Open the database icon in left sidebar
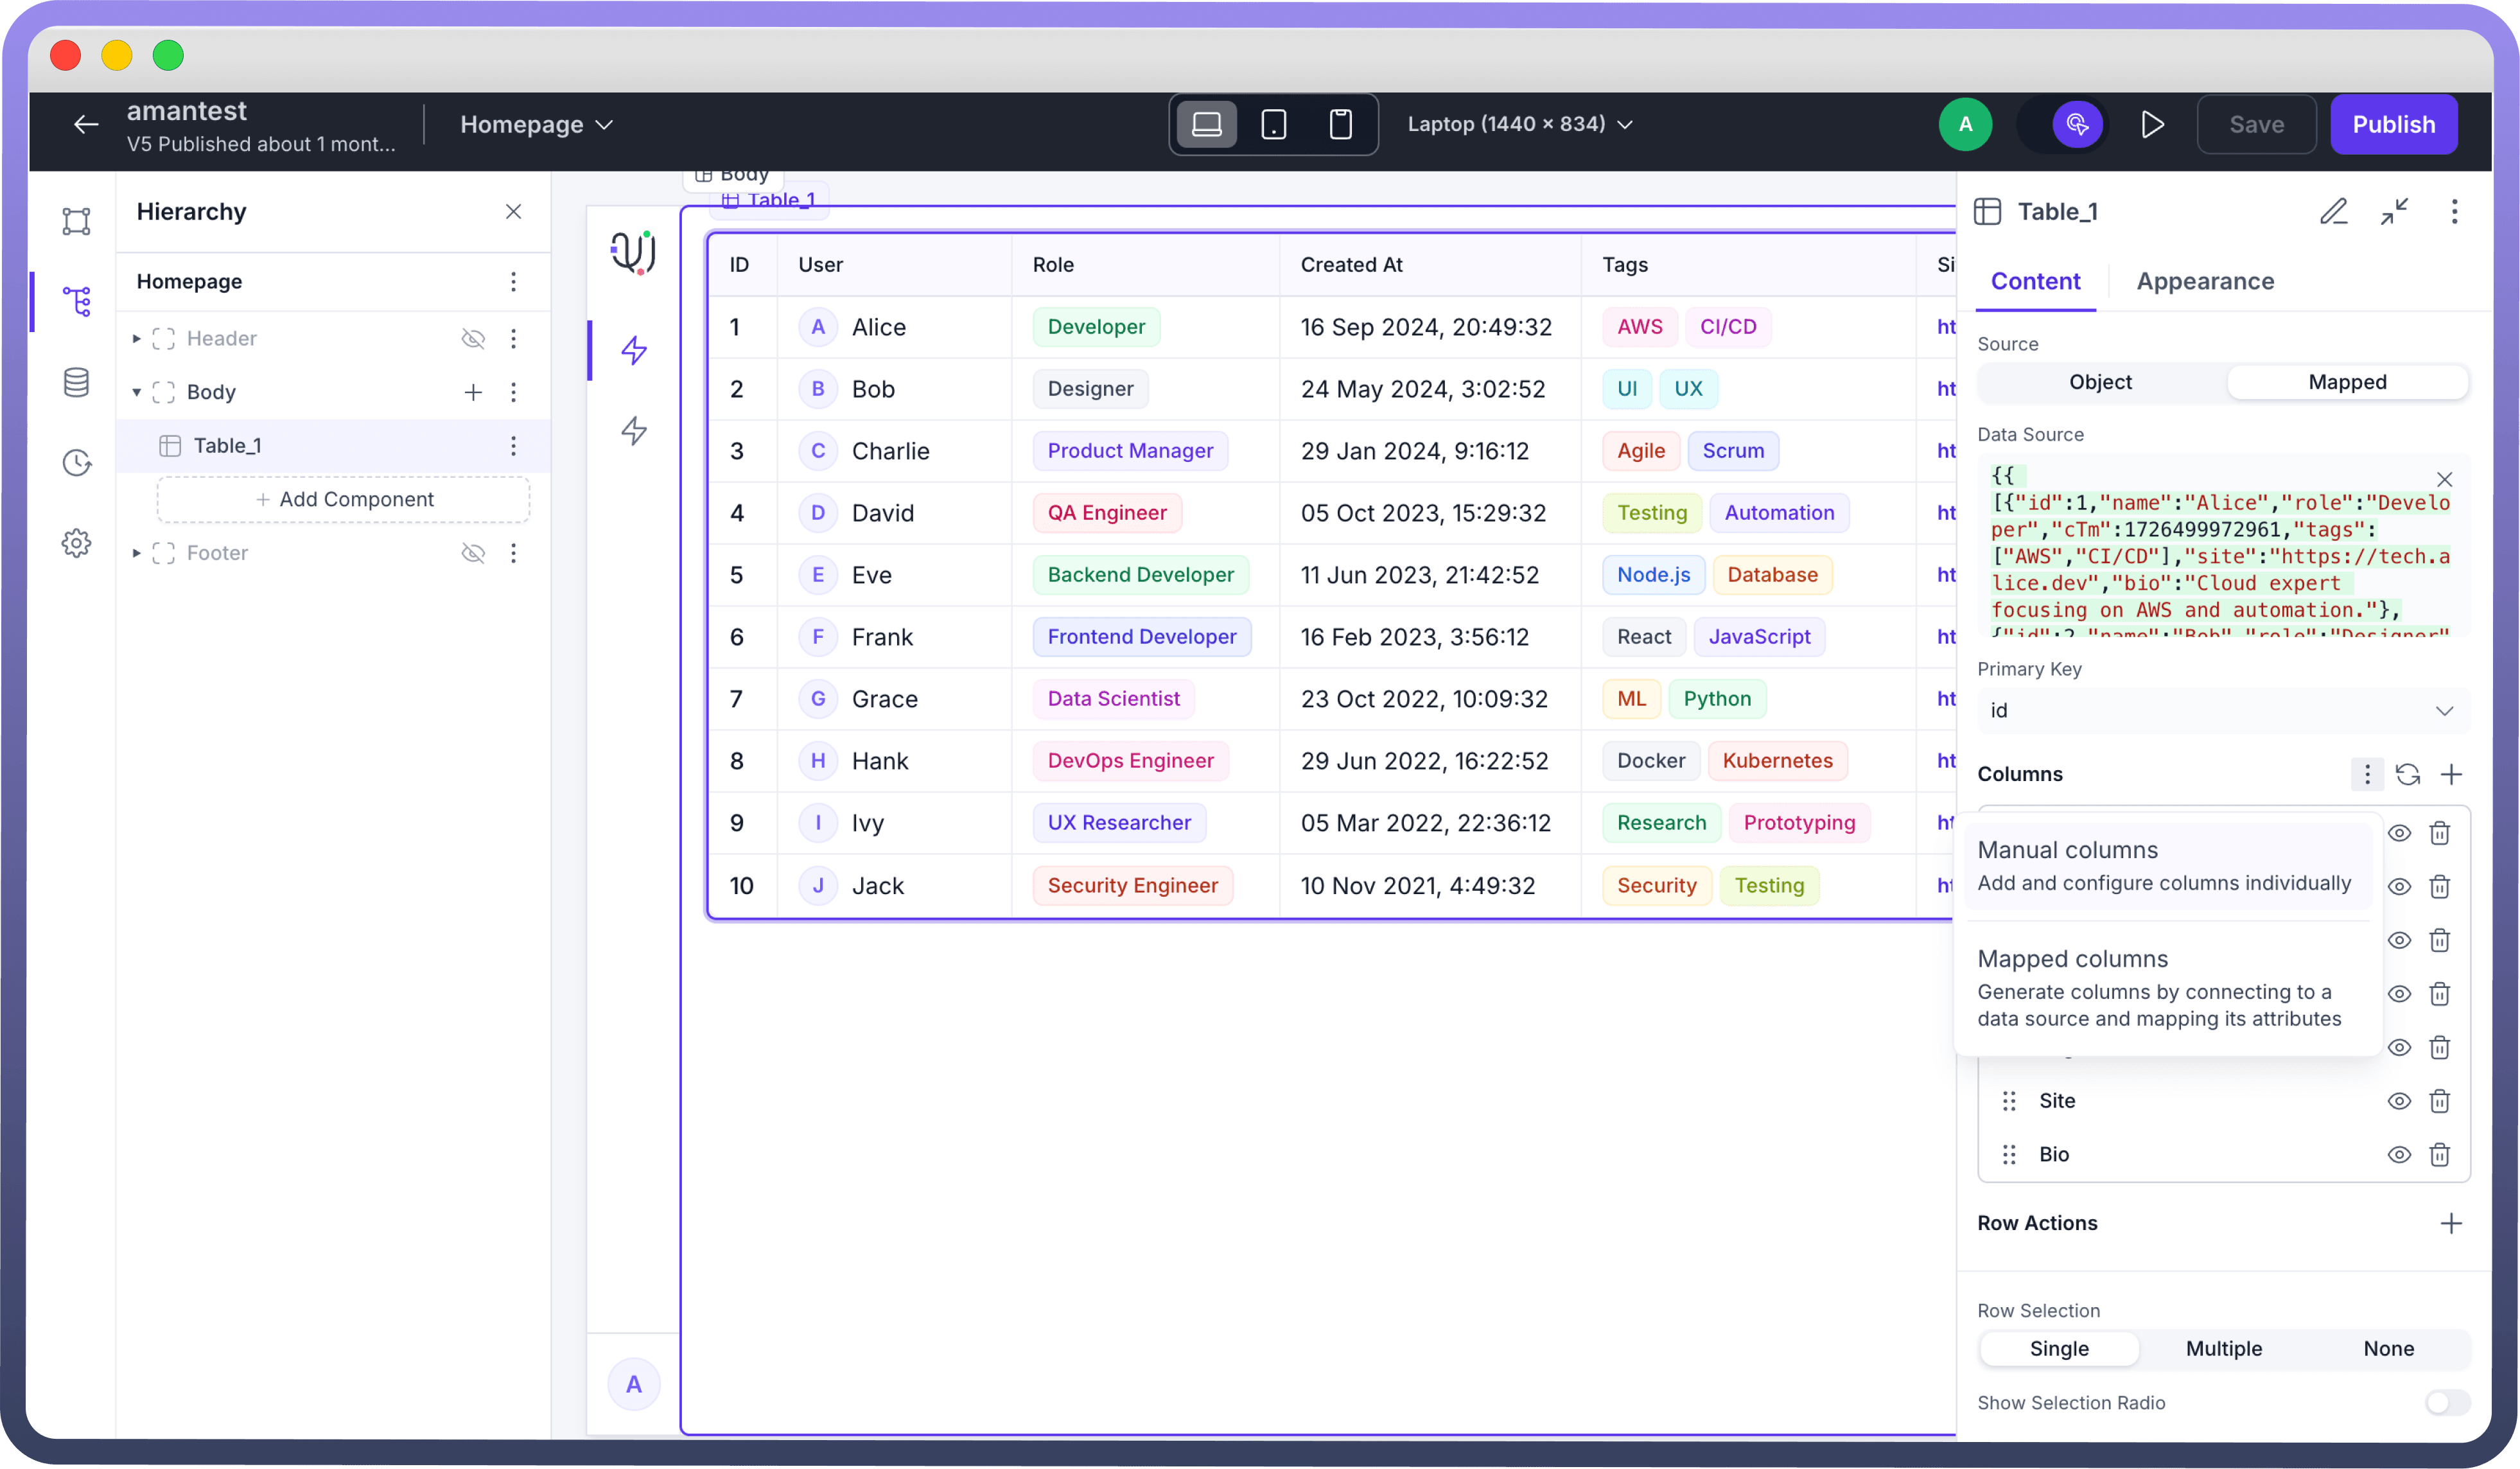2520x1469 pixels. (x=76, y=382)
